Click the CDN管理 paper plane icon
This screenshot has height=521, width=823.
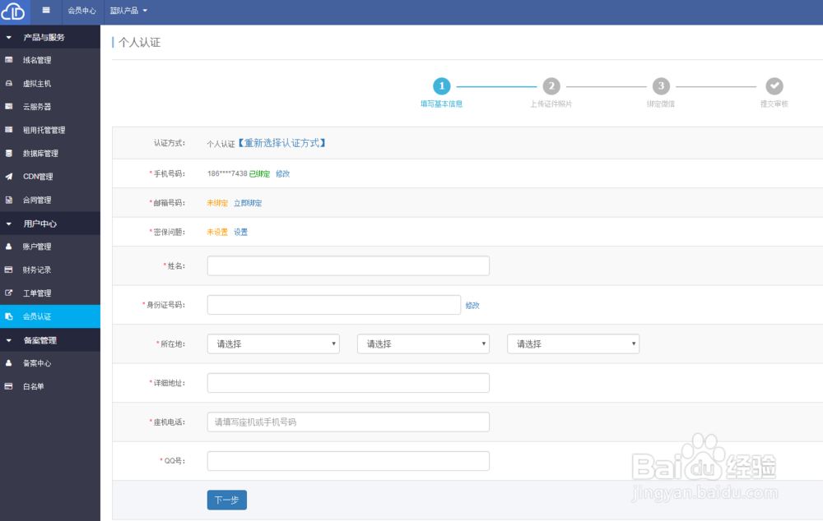pos(9,177)
